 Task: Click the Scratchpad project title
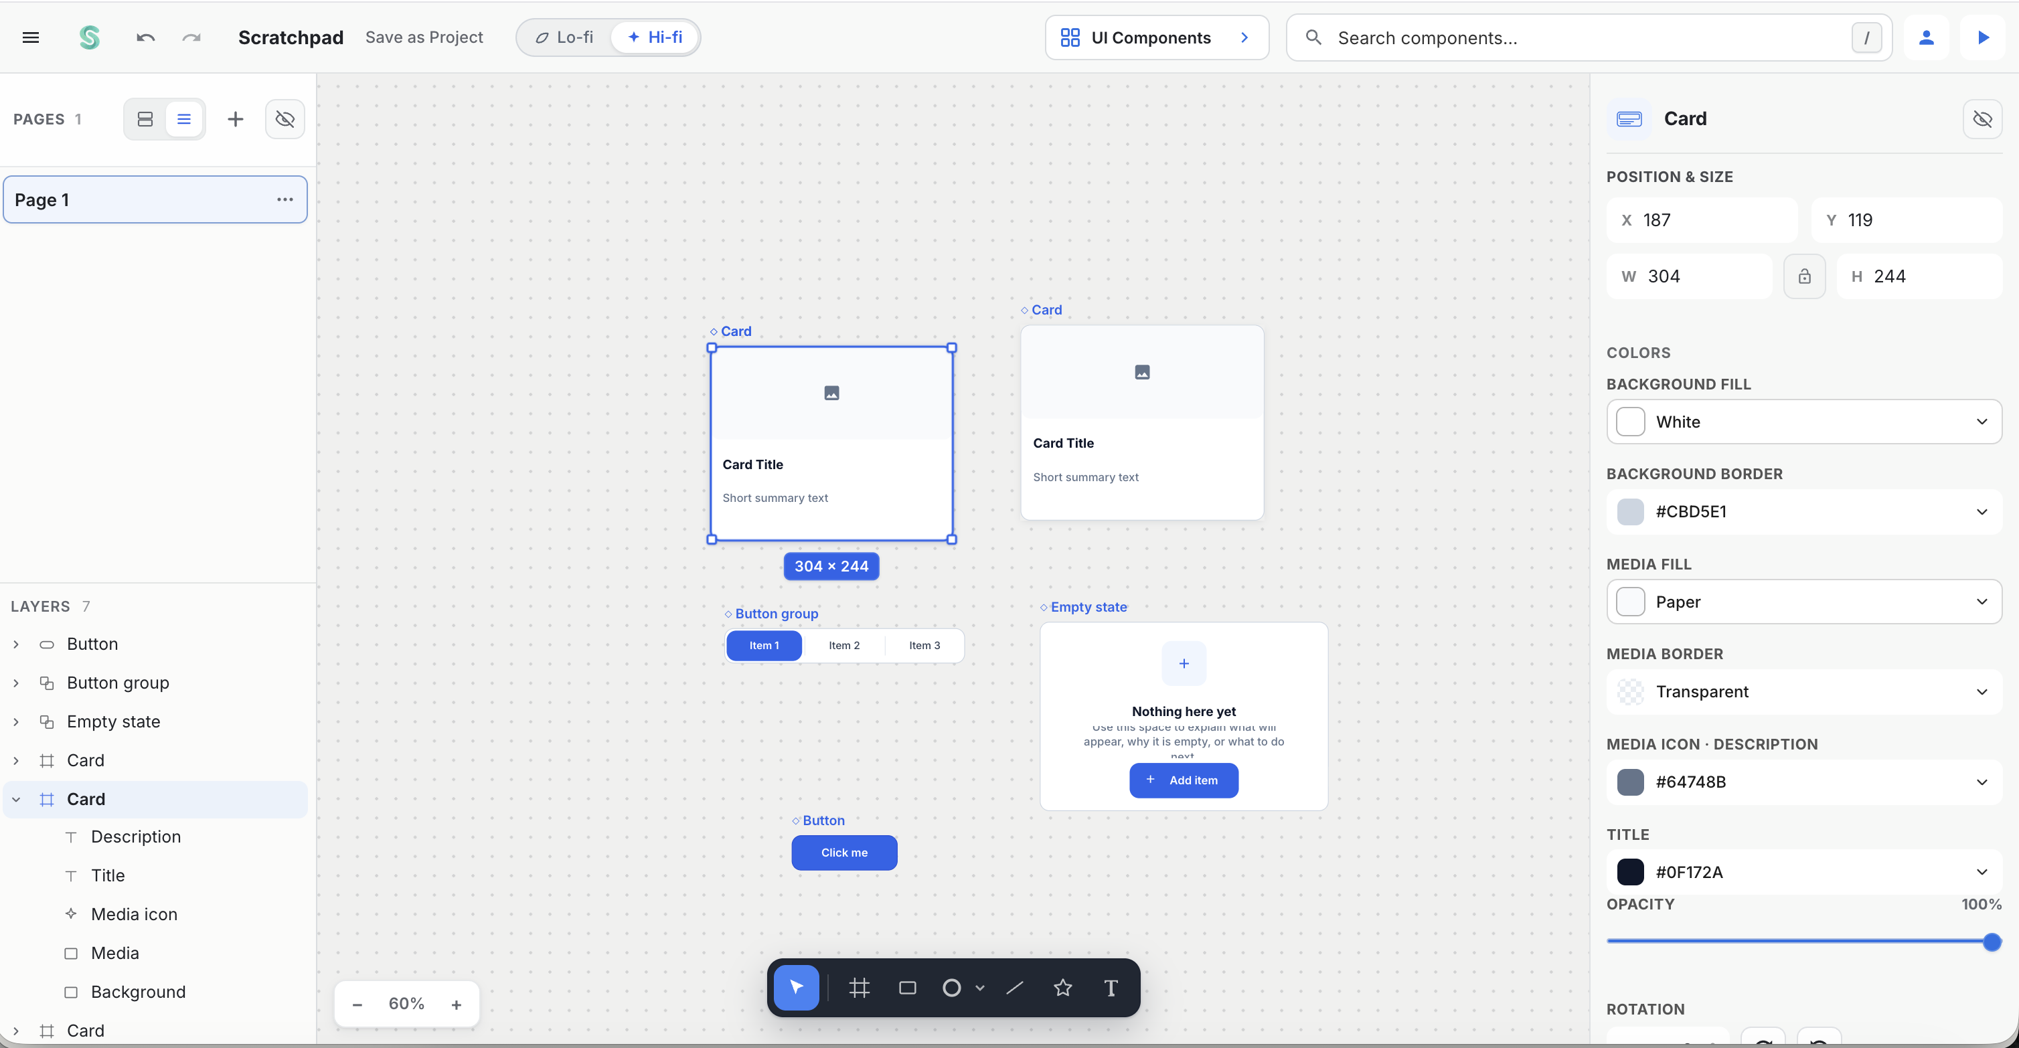click(291, 37)
